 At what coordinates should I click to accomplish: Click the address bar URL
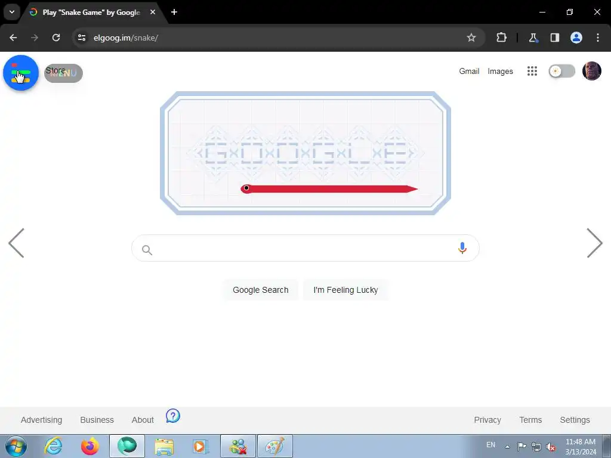point(125,38)
